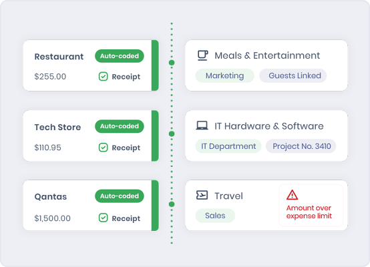Toggle the Receipt checkbox on Qantas card
The height and width of the screenshot is (267, 370).
(103, 218)
